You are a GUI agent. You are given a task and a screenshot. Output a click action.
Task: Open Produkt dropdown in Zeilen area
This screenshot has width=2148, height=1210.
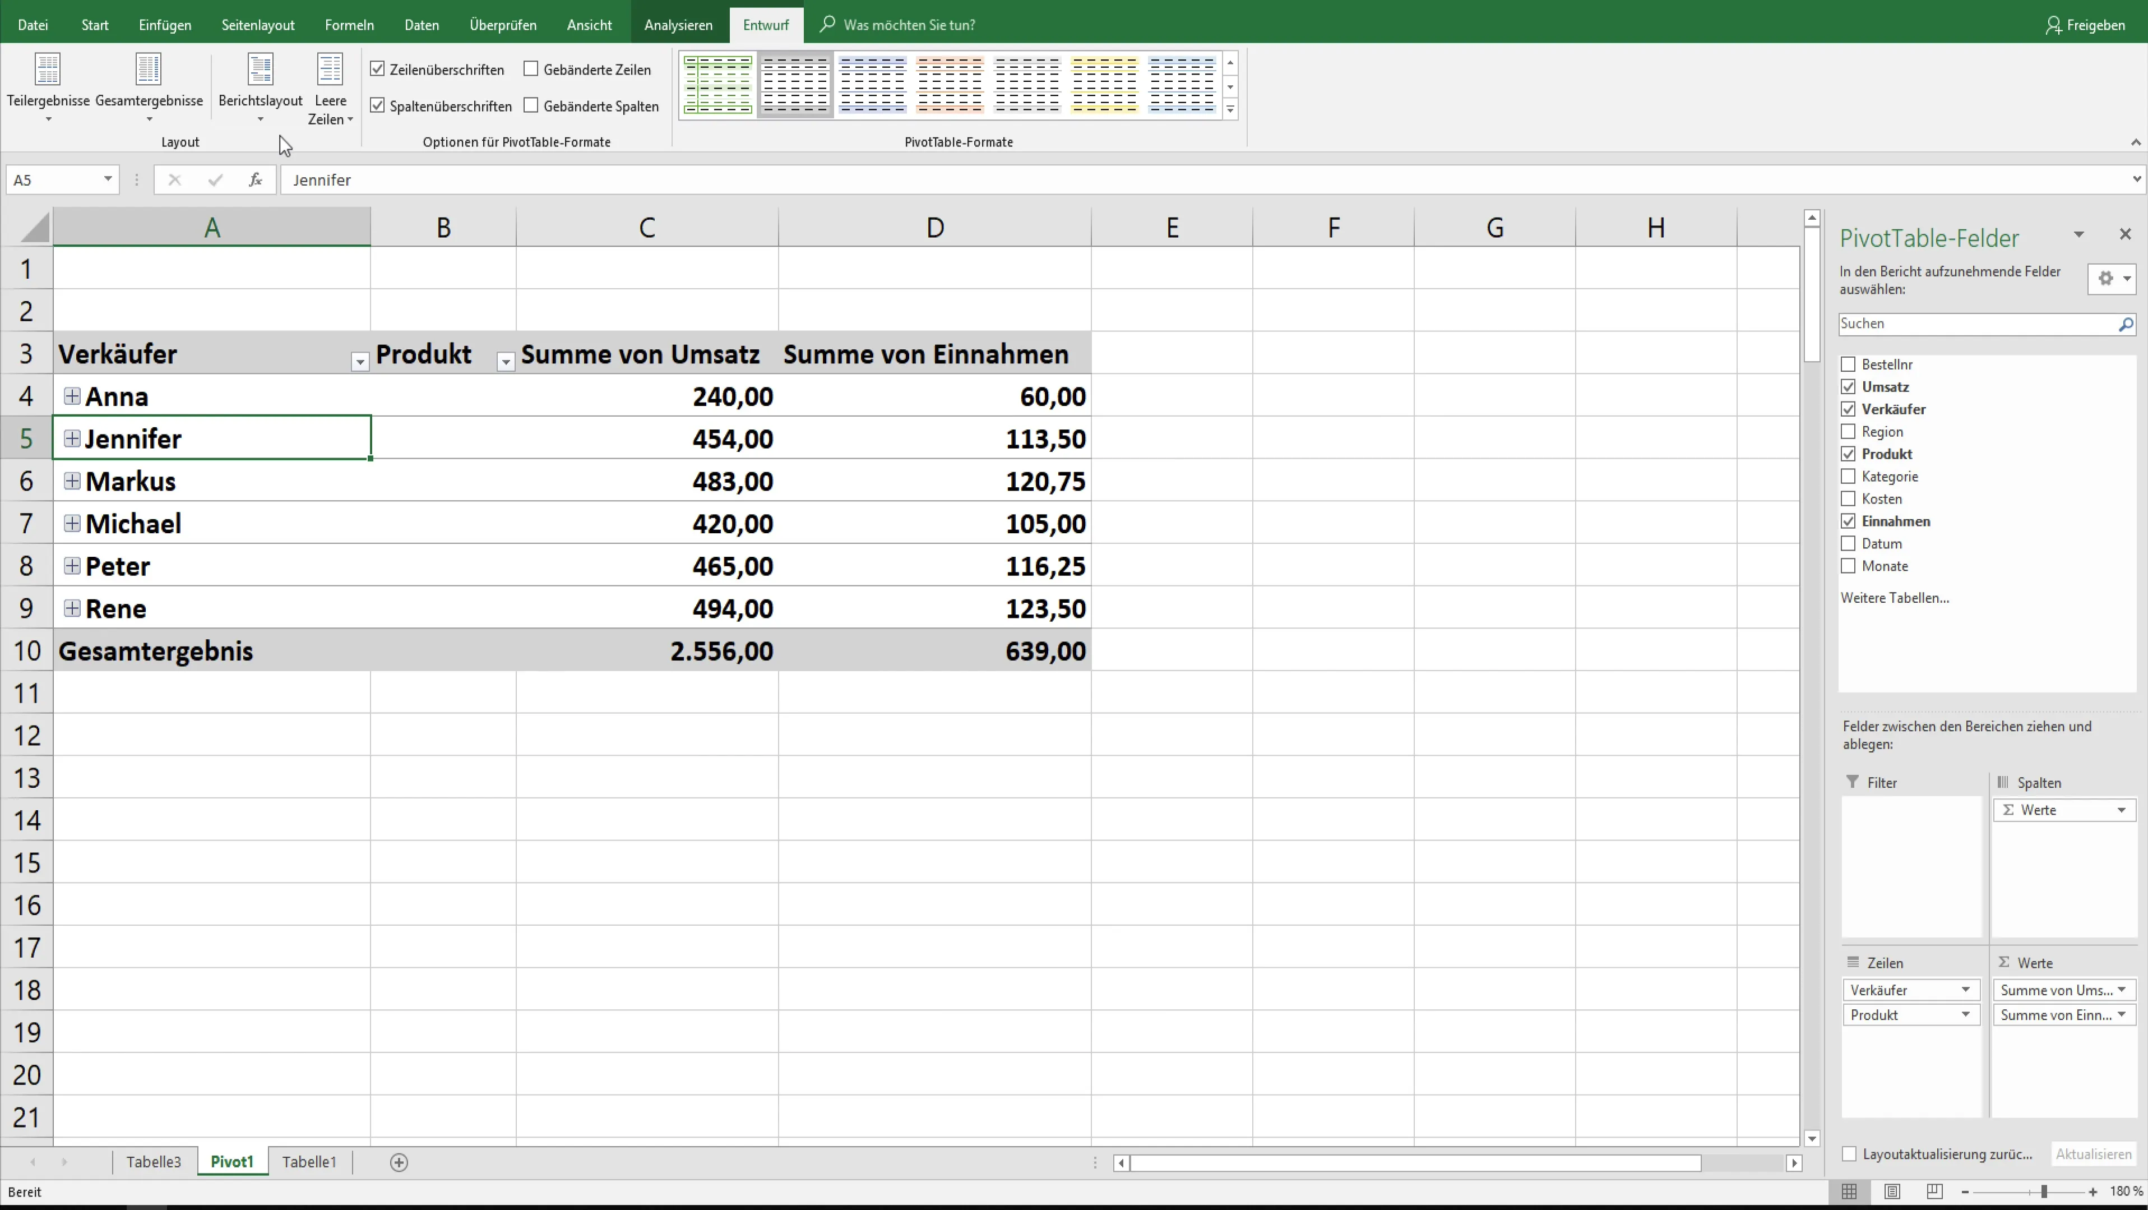point(1965,1015)
